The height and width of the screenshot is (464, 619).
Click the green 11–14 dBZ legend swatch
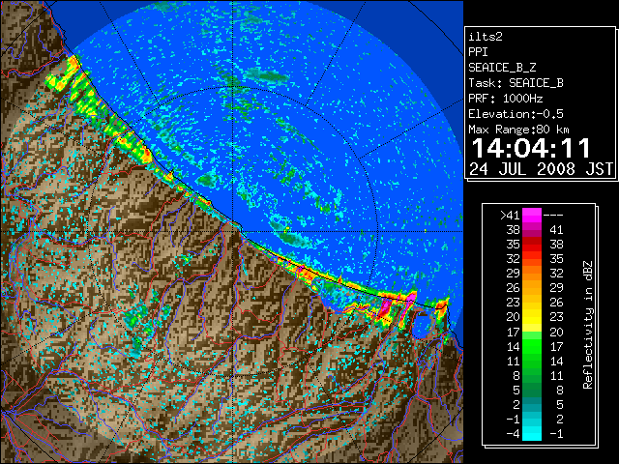(x=532, y=361)
